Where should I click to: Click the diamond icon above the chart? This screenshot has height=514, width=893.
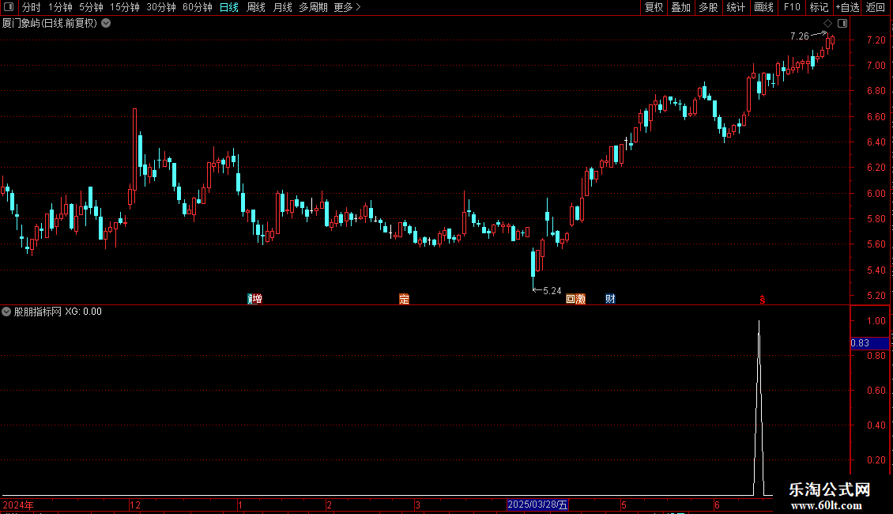827,24
